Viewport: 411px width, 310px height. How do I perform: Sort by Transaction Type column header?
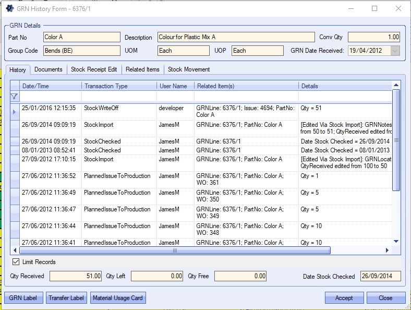click(x=118, y=86)
